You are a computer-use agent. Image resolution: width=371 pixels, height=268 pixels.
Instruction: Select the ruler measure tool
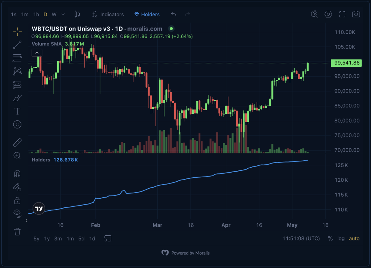[x=17, y=142]
